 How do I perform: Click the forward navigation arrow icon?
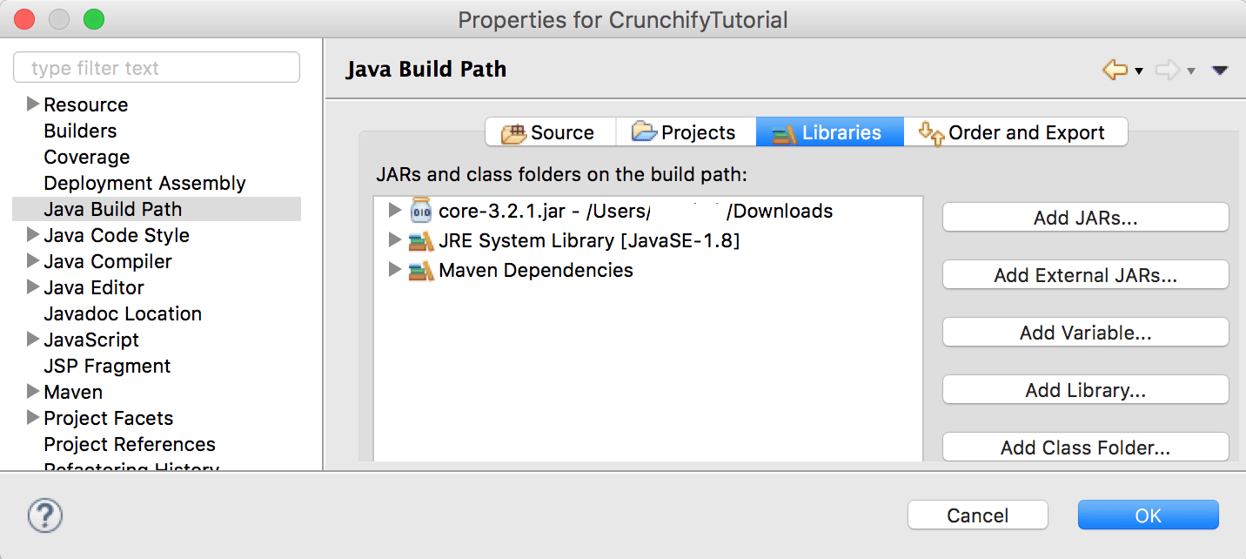click(x=1167, y=70)
